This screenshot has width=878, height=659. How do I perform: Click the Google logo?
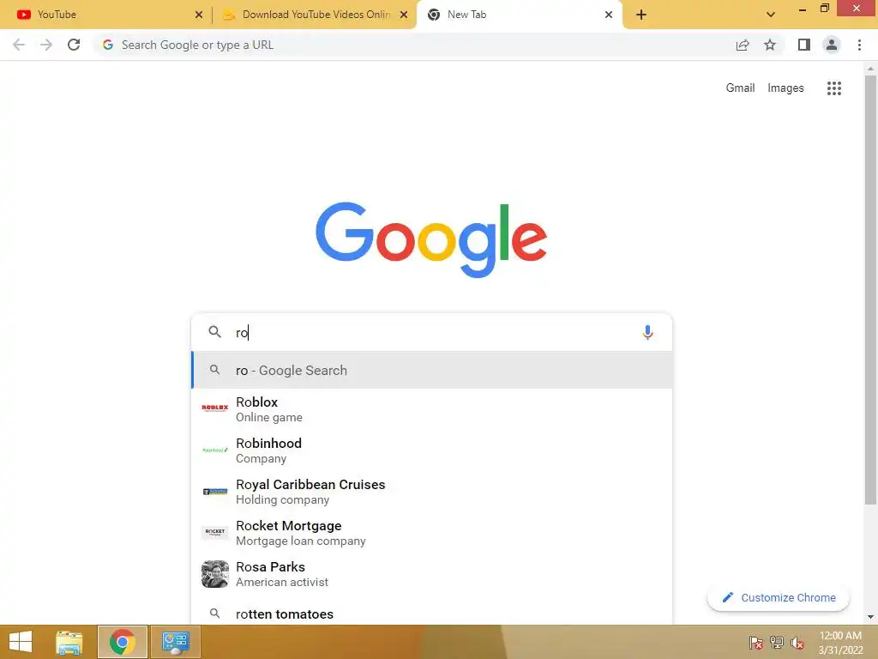click(x=431, y=239)
